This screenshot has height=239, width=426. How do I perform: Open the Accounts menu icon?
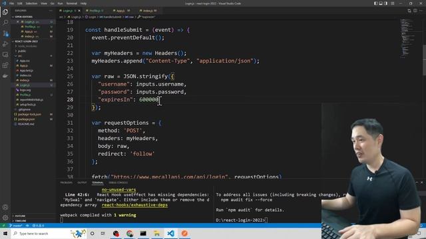[x=5, y=207]
